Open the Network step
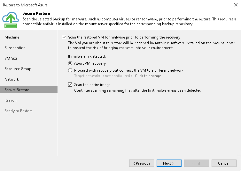The width and height of the screenshot is (241, 171). [12, 79]
